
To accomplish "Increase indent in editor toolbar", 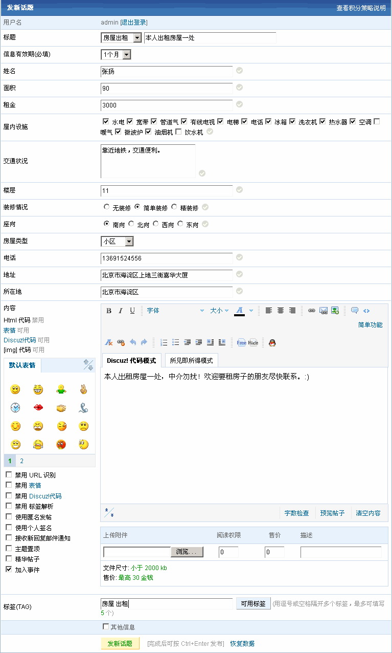I will [x=199, y=342].
